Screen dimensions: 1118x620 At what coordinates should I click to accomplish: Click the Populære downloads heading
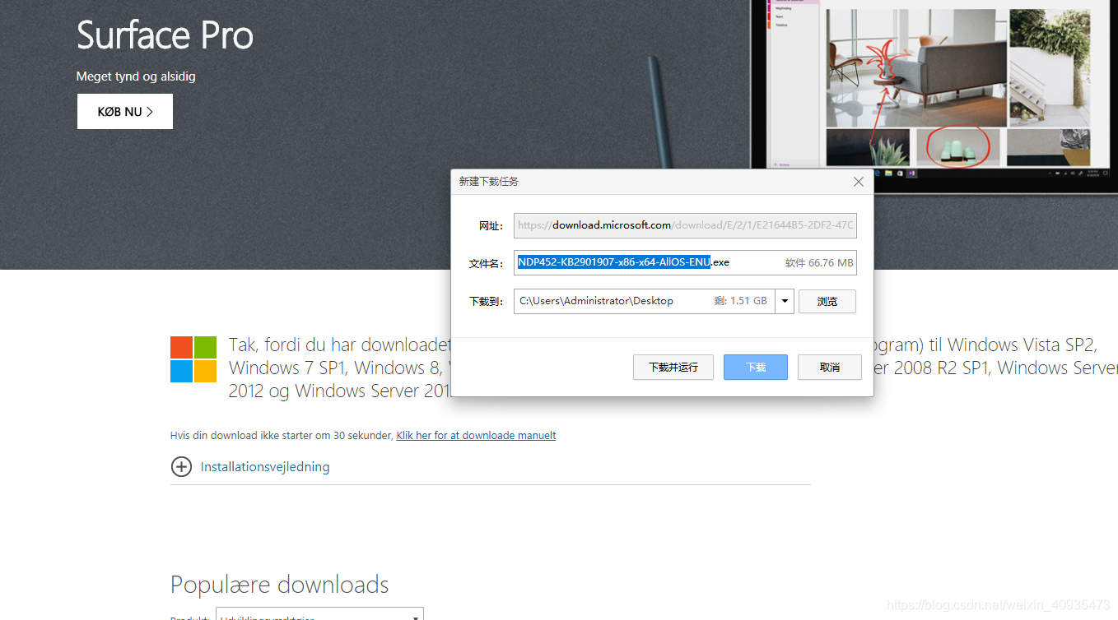point(279,585)
